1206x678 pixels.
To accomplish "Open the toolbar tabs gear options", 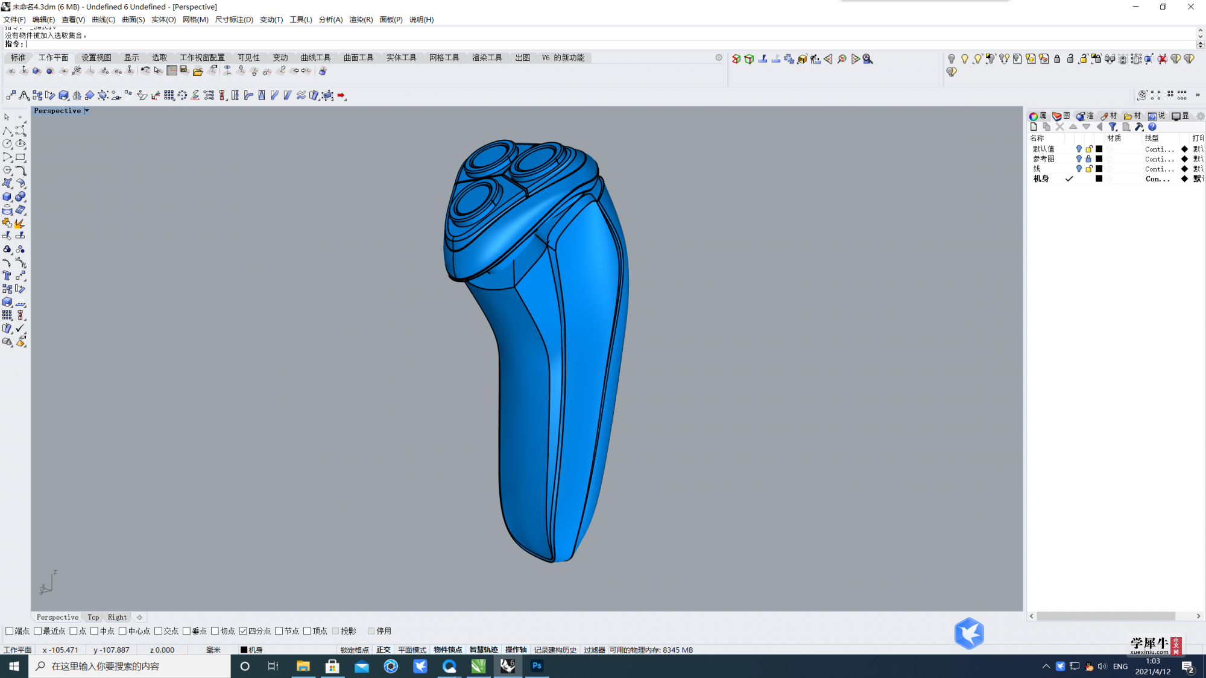I will tap(719, 58).
